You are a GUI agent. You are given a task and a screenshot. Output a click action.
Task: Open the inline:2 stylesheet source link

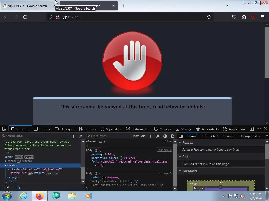[x=165, y=174]
